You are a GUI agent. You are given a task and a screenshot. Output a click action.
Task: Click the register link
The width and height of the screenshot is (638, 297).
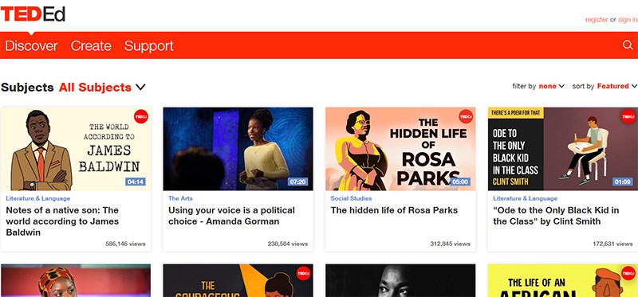597,19
